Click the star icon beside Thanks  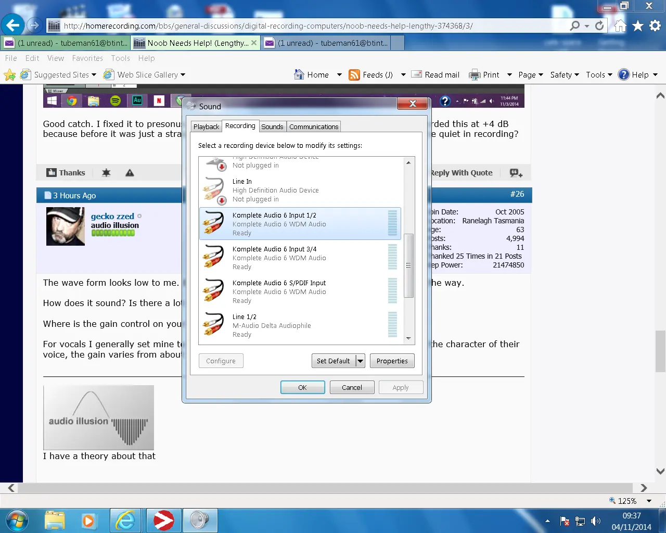click(106, 173)
